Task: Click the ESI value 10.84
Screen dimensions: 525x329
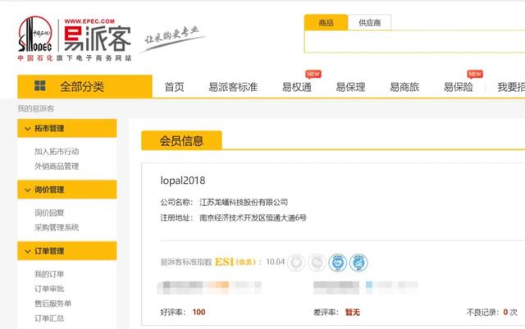Action: [x=276, y=262]
